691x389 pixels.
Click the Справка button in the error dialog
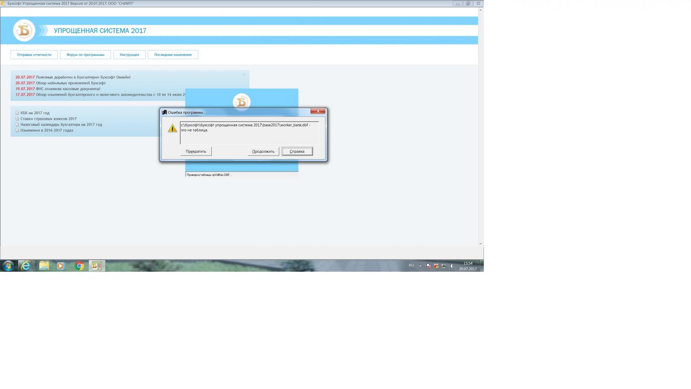(x=297, y=151)
